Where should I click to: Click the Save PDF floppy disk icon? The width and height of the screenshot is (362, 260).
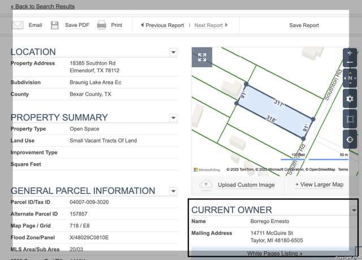[55, 25]
